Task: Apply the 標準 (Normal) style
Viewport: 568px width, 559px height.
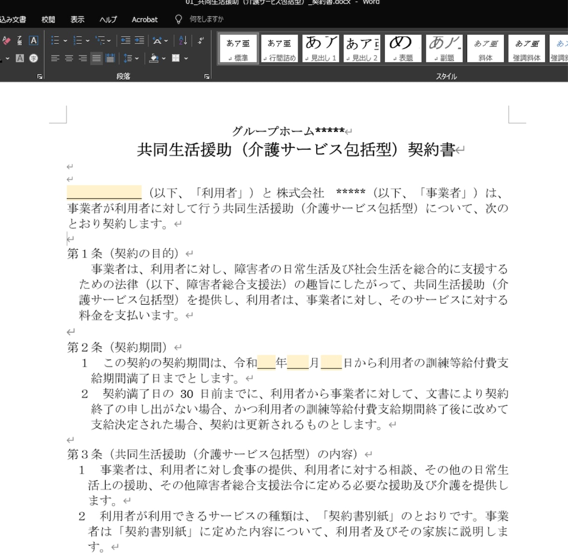Action: (x=238, y=48)
